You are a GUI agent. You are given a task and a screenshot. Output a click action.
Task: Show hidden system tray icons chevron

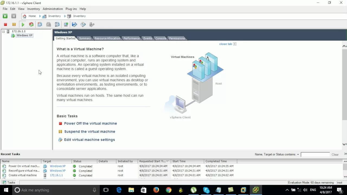(287, 190)
